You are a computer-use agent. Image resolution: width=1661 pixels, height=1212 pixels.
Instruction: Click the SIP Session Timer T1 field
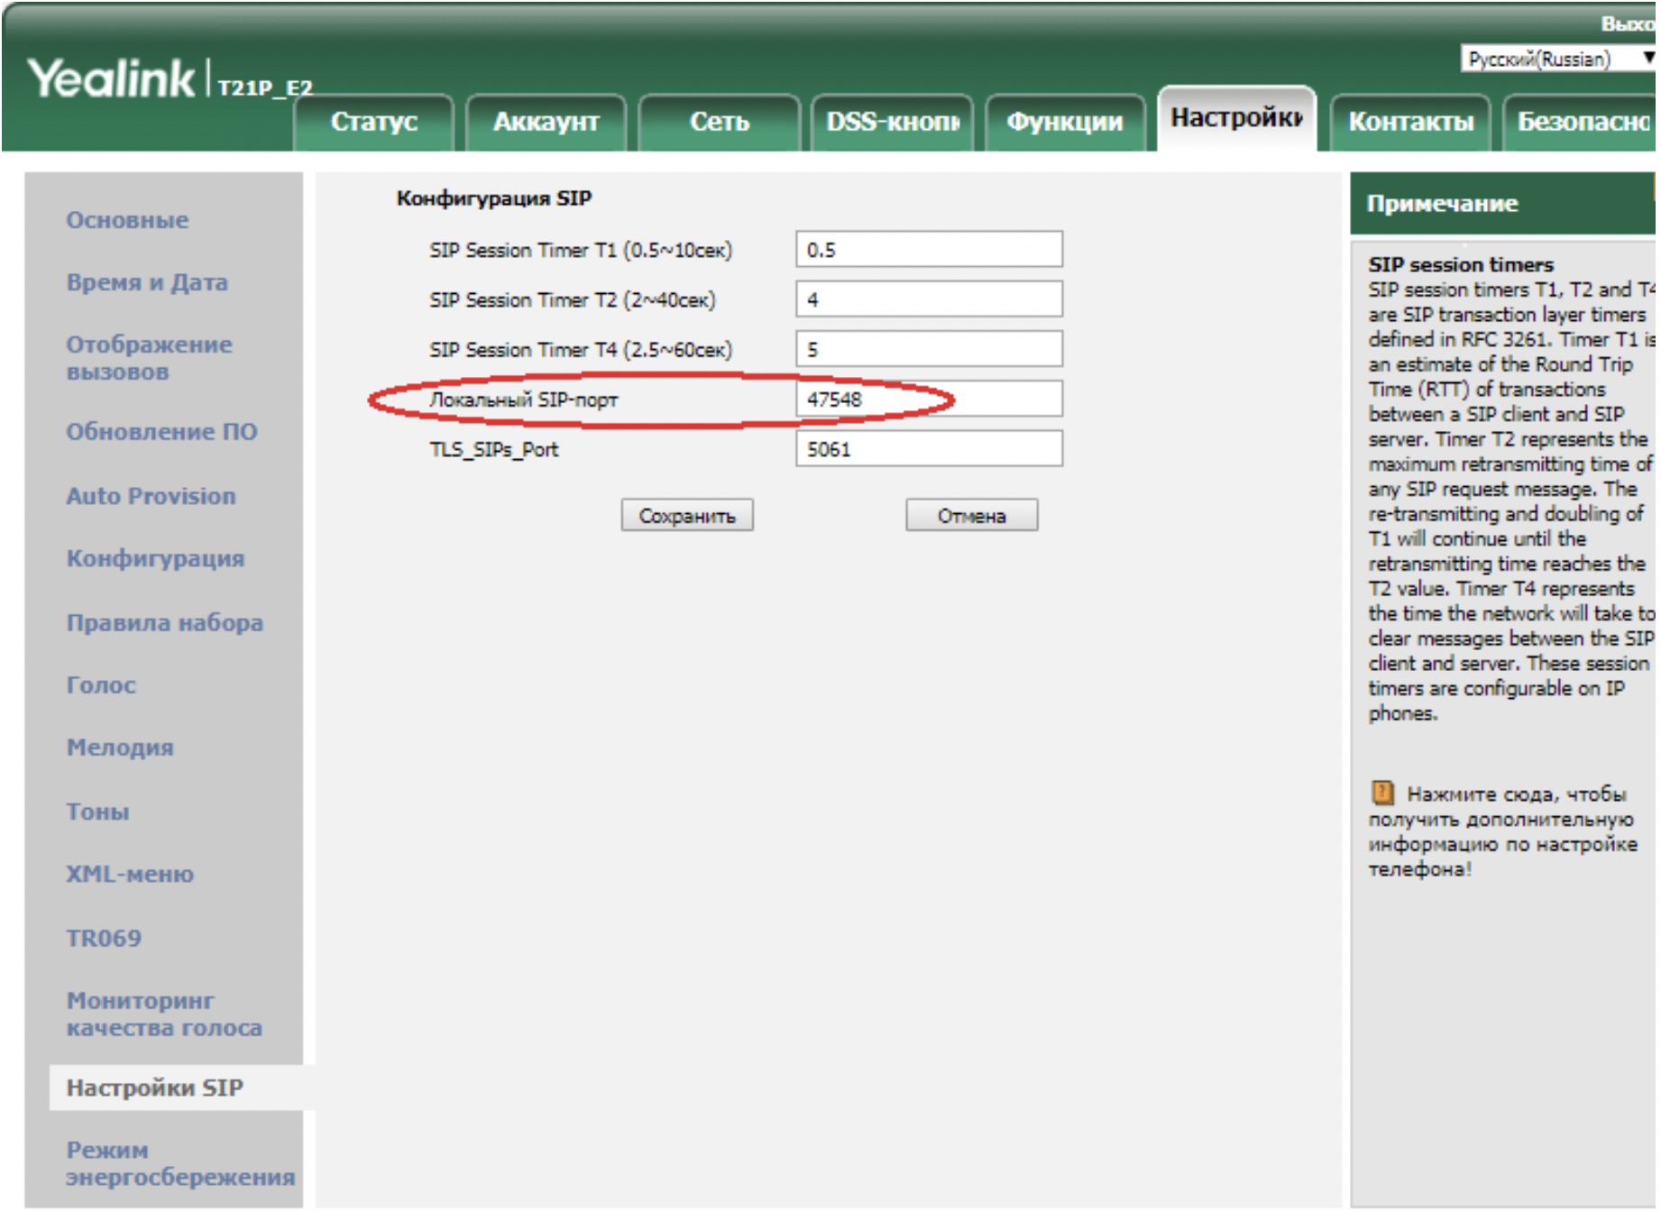[929, 249]
